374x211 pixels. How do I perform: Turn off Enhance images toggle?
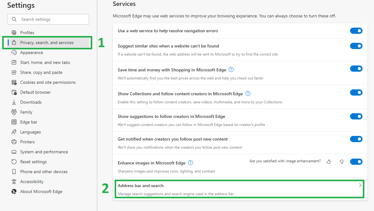(356, 162)
